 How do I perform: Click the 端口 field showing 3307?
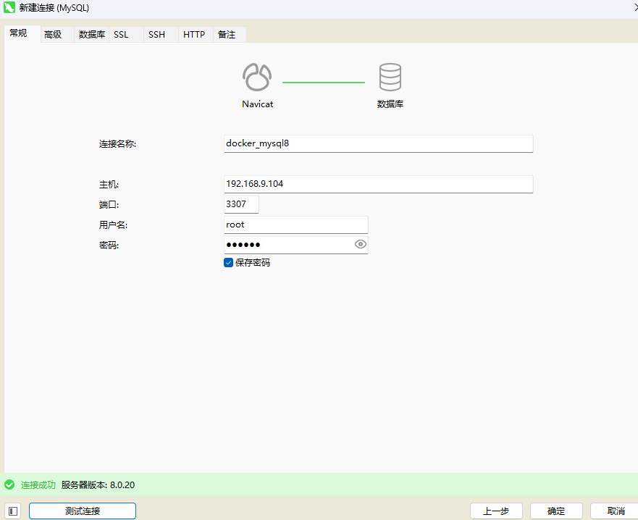coord(241,204)
